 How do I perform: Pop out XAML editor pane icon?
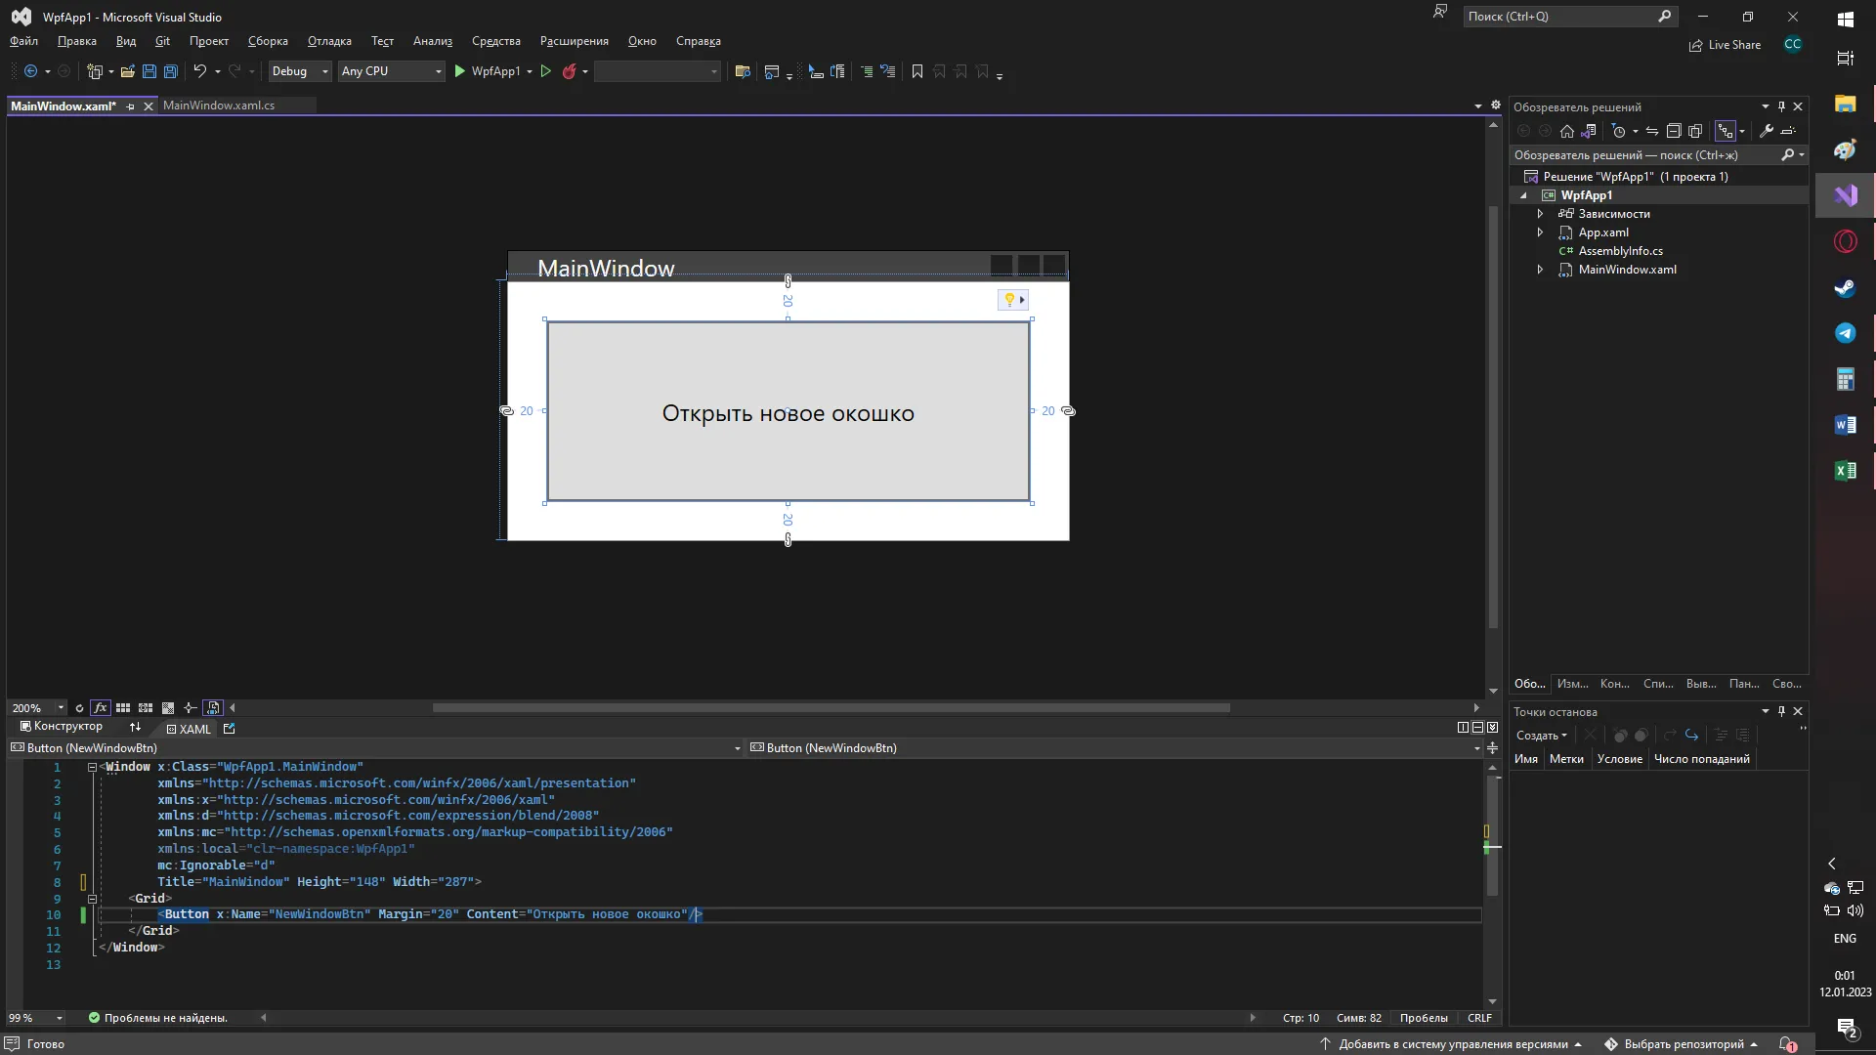coord(230,729)
